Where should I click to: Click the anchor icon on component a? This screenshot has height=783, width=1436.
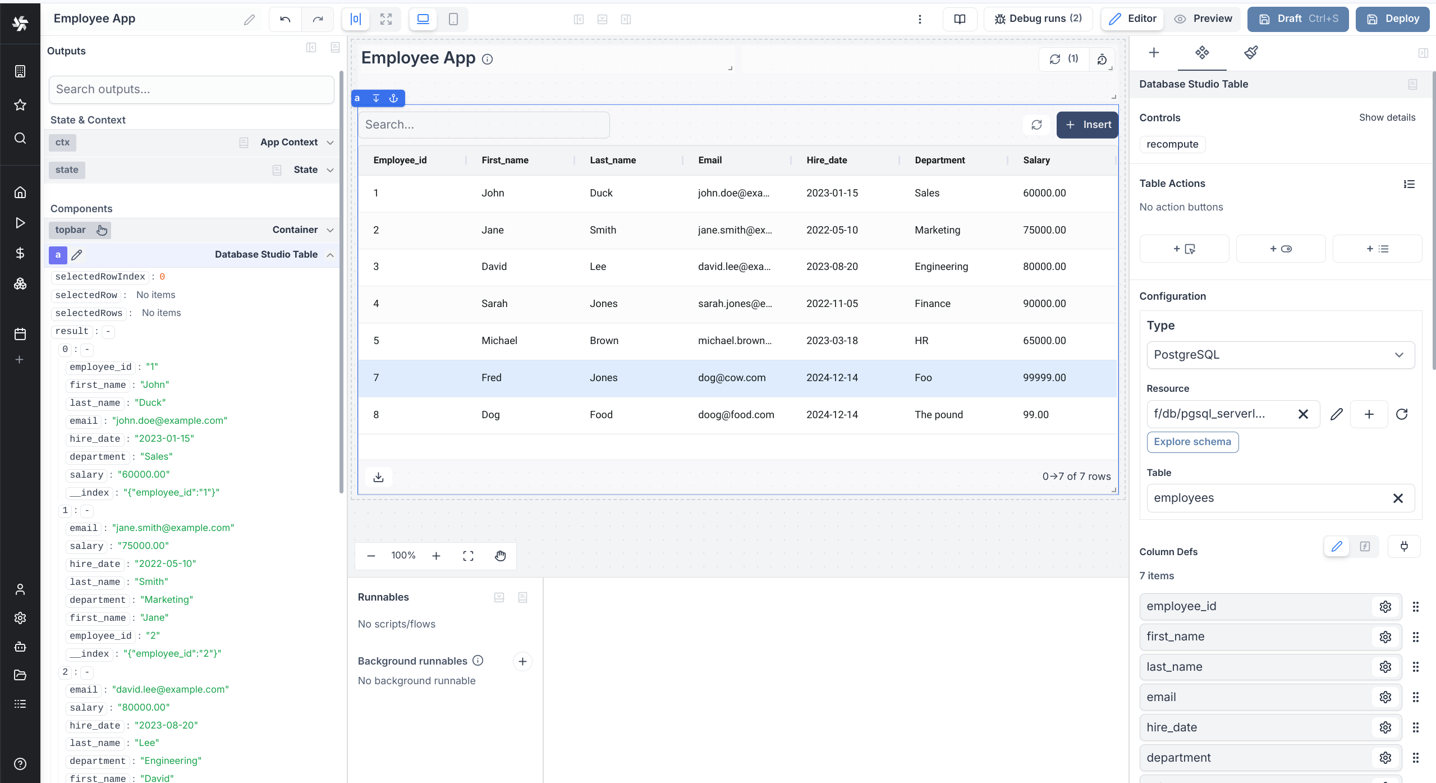[393, 98]
